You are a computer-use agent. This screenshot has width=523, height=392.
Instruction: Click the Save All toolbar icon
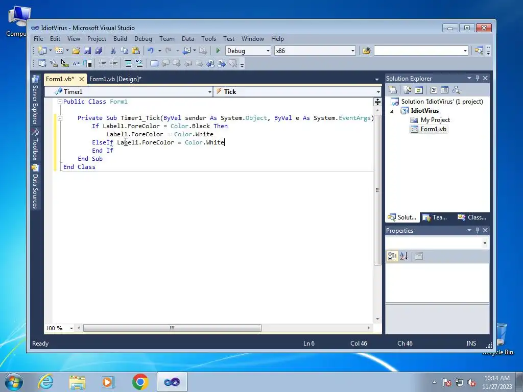[99, 51]
